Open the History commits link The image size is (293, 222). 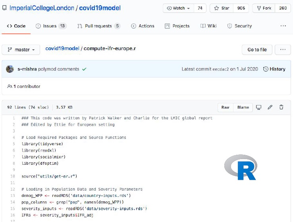coord(274,69)
